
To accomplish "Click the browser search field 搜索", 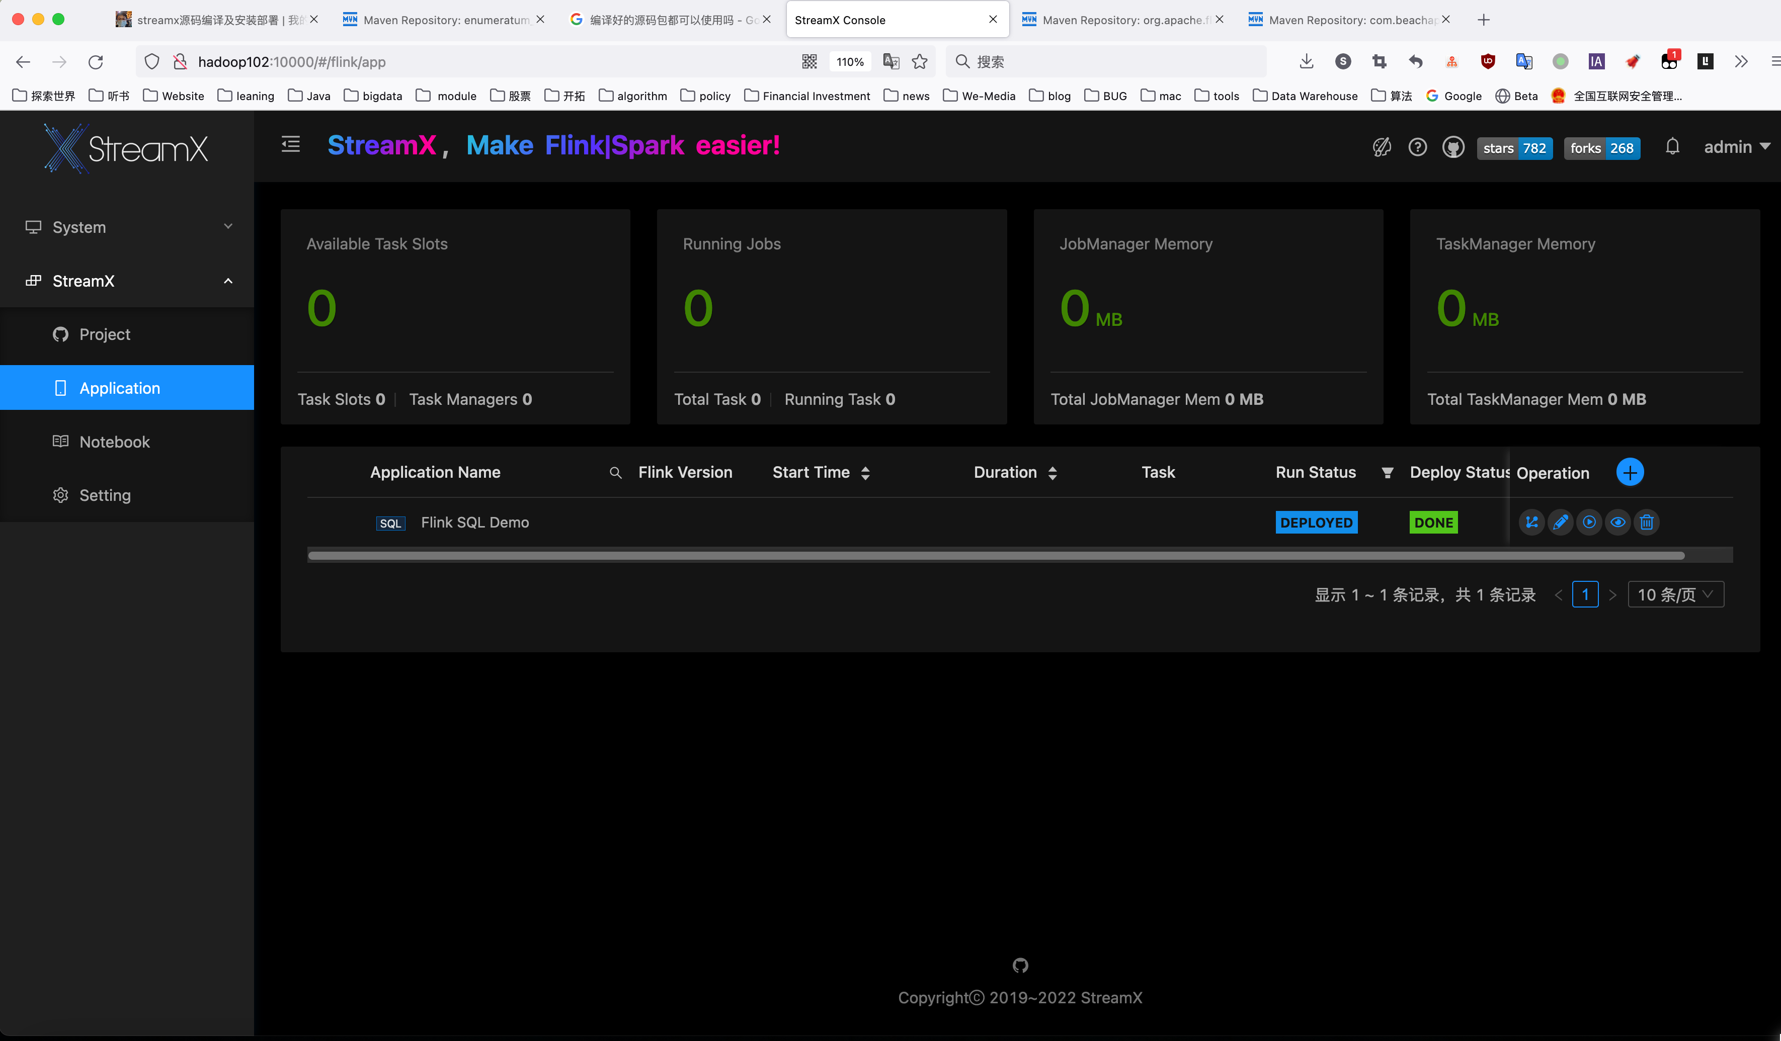I will click(1106, 62).
